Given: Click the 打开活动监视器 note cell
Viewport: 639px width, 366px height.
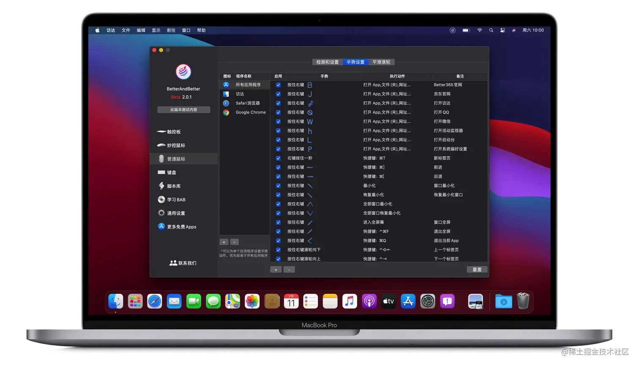Looking at the screenshot, I should click(x=448, y=131).
